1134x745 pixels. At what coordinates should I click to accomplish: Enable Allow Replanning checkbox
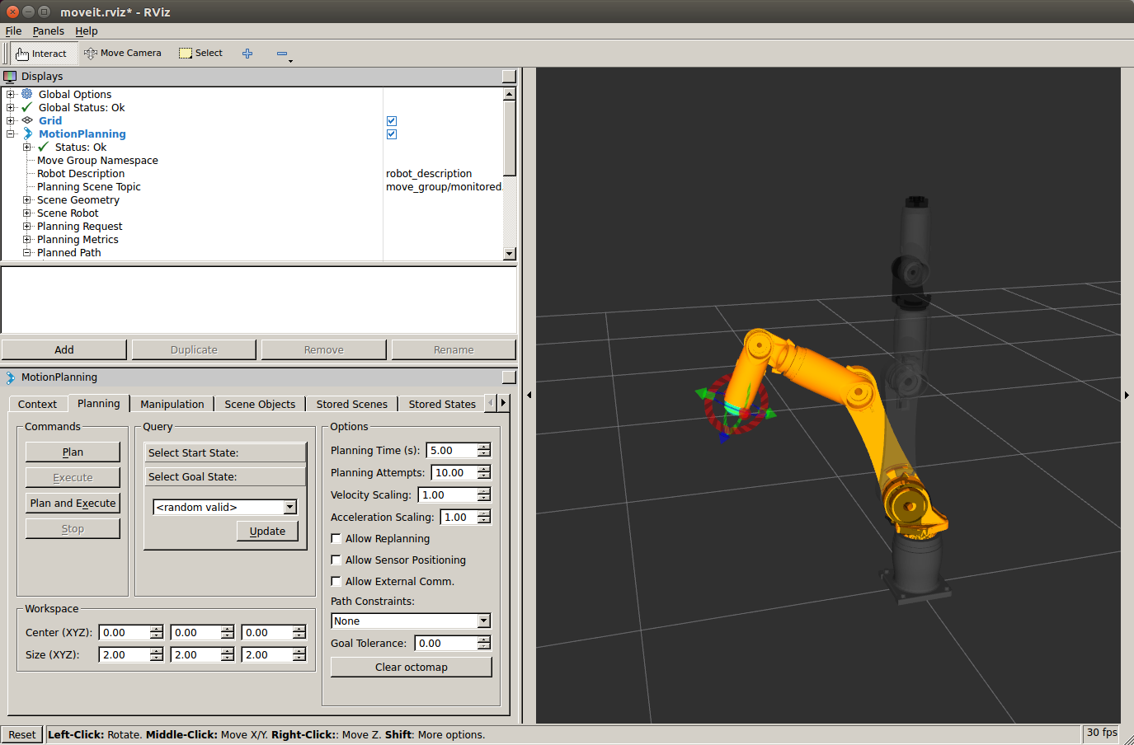(x=336, y=539)
